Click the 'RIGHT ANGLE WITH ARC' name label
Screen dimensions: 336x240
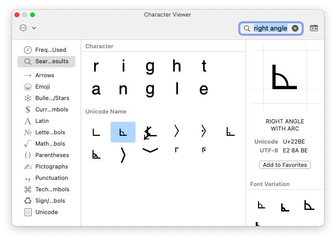(x=285, y=125)
